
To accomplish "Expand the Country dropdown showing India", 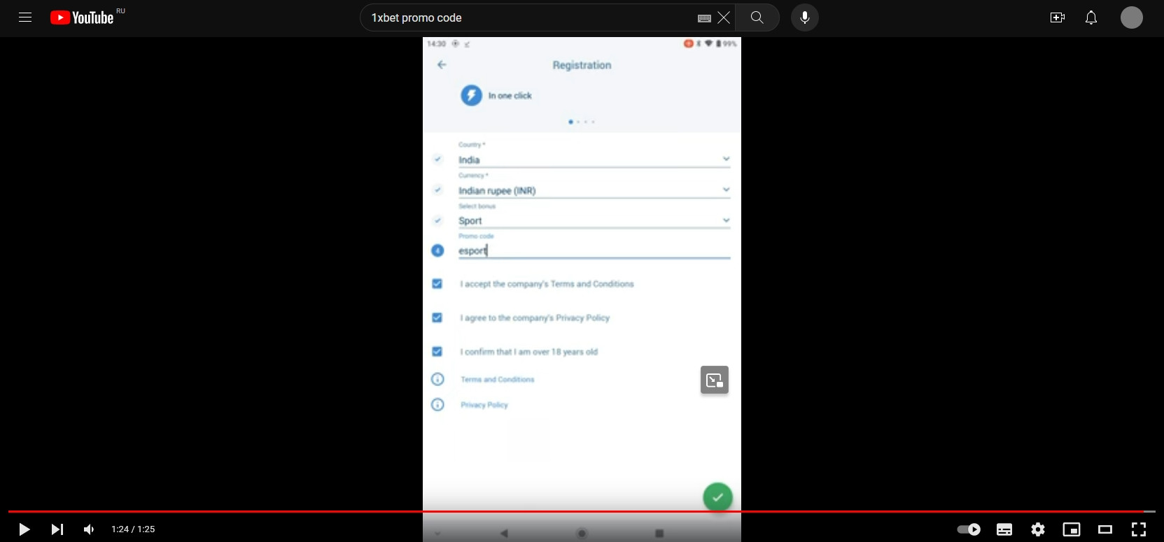I will tap(594, 159).
